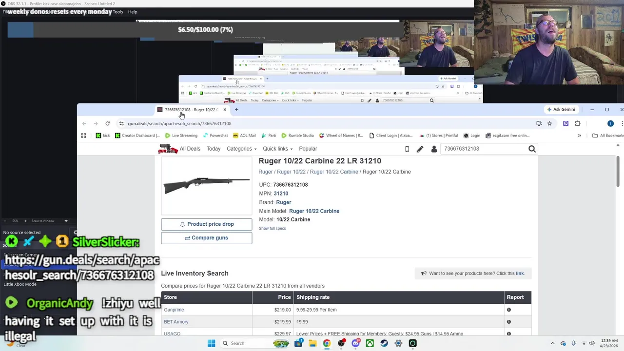Viewport: 624px width, 351px height.
Task: Open Google Chrome from the taskbar
Action: tap(327, 343)
